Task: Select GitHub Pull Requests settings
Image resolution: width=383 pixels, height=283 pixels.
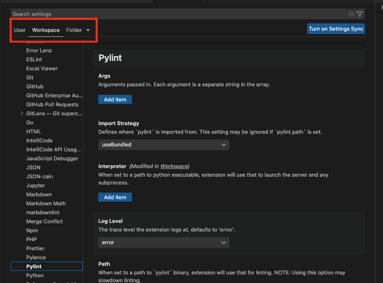Action: click(x=46, y=104)
